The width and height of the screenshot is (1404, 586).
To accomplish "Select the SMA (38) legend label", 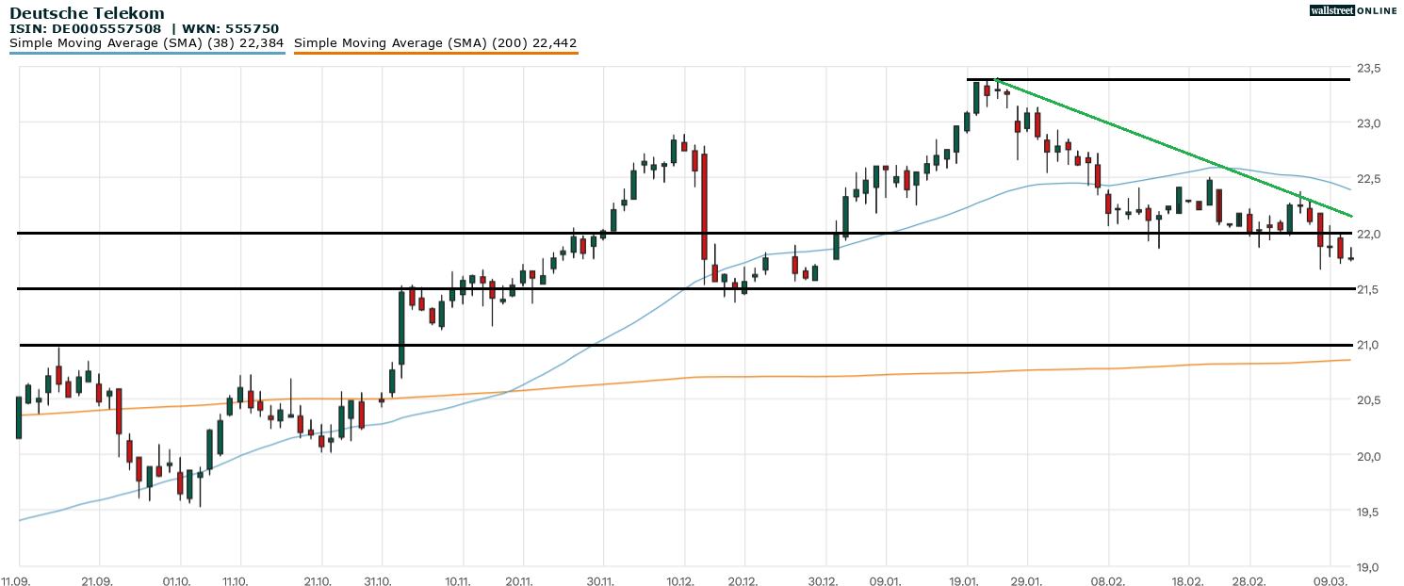I will click(x=147, y=43).
